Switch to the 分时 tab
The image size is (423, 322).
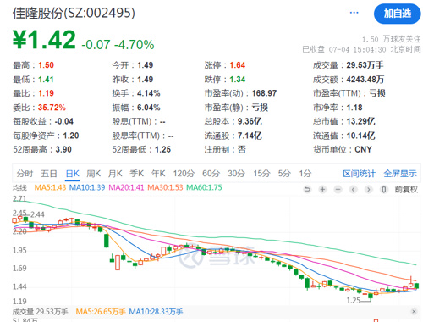point(25,174)
